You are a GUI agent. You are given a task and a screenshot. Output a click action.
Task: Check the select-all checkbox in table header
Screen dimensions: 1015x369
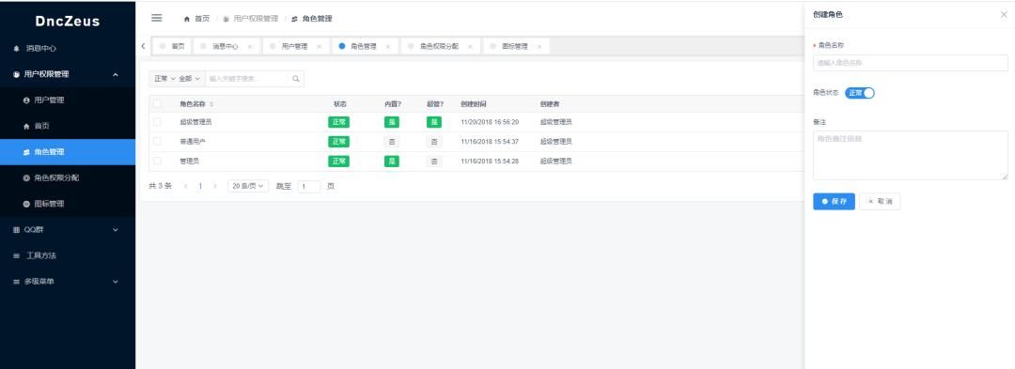[157, 103]
